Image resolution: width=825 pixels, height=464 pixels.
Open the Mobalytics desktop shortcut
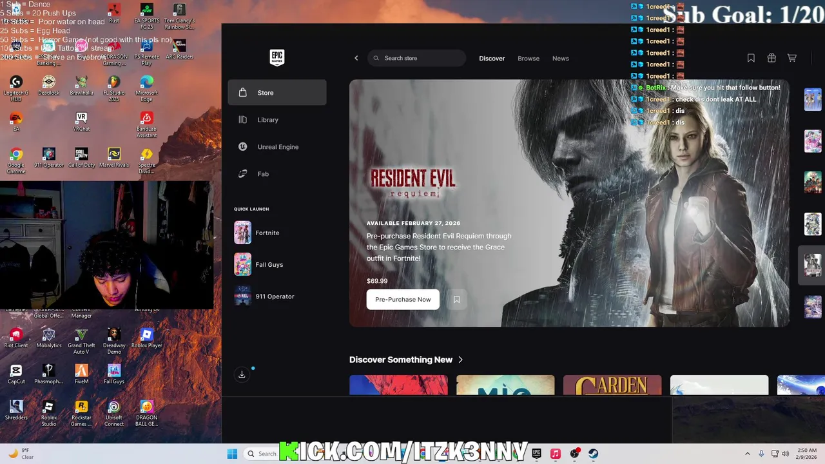49,338
